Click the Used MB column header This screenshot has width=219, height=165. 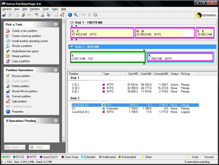pyautogui.click(x=146, y=74)
